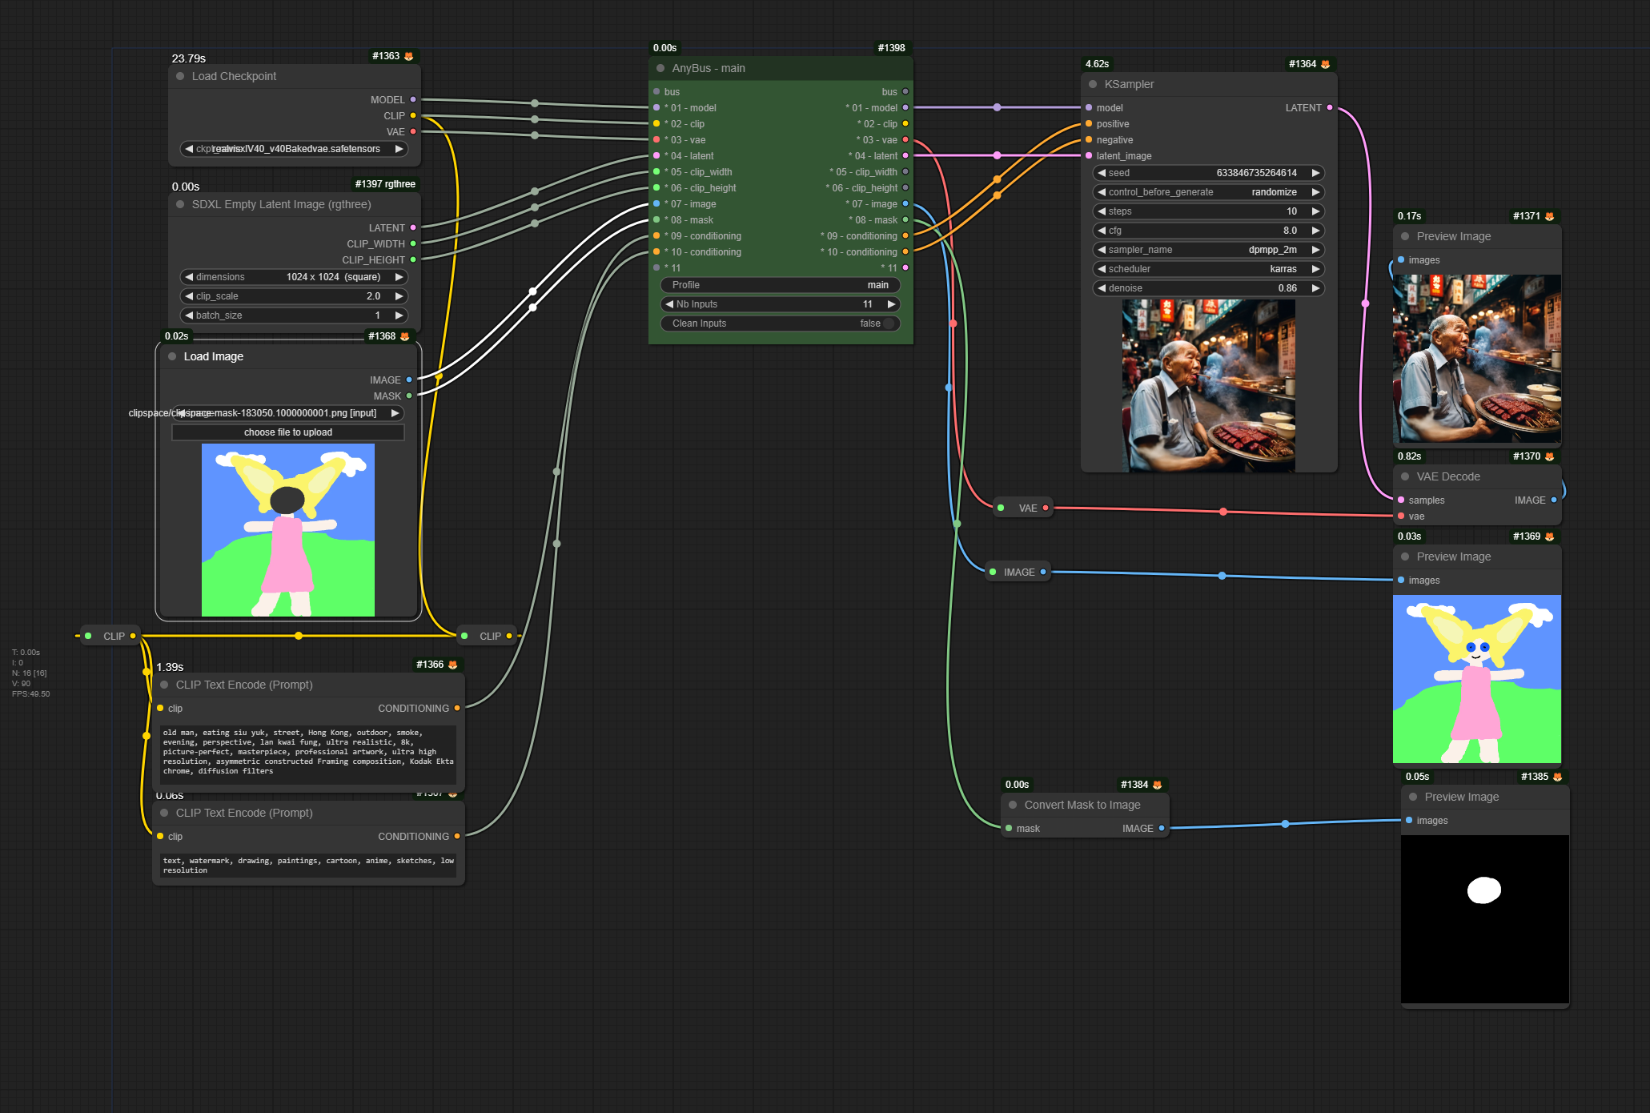This screenshot has width=1650, height=1113.
Task: Collapse the KSampler node via title dot
Action: 1093,84
